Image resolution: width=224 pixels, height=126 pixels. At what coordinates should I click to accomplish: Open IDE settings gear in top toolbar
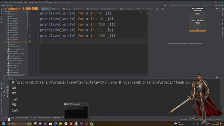click(x=219, y=6)
